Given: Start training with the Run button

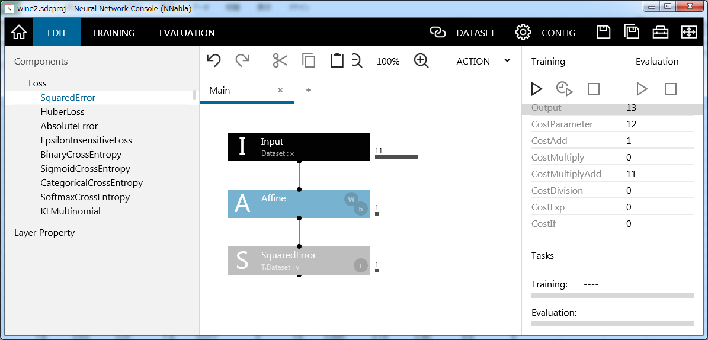Looking at the screenshot, I should click(x=536, y=89).
